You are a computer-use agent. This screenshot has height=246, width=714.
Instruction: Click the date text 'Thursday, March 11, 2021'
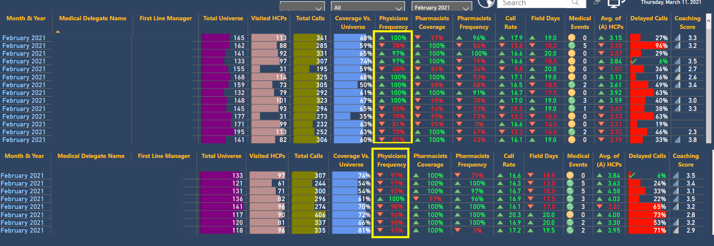(671, 3)
